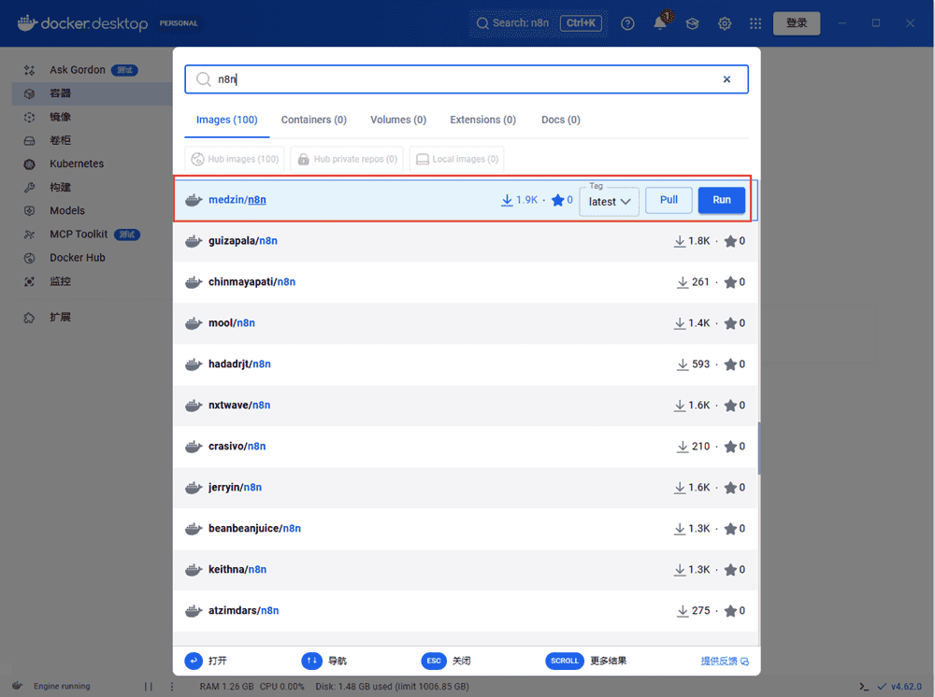Screen dimensions: 935x697
Task: Click the Pull button for medzin/n8n
Action: pyautogui.click(x=669, y=200)
